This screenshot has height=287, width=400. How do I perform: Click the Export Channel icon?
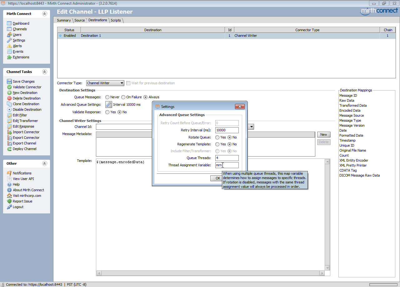pyautogui.click(x=9, y=143)
